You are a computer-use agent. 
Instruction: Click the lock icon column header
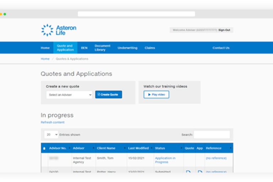click(x=44, y=148)
